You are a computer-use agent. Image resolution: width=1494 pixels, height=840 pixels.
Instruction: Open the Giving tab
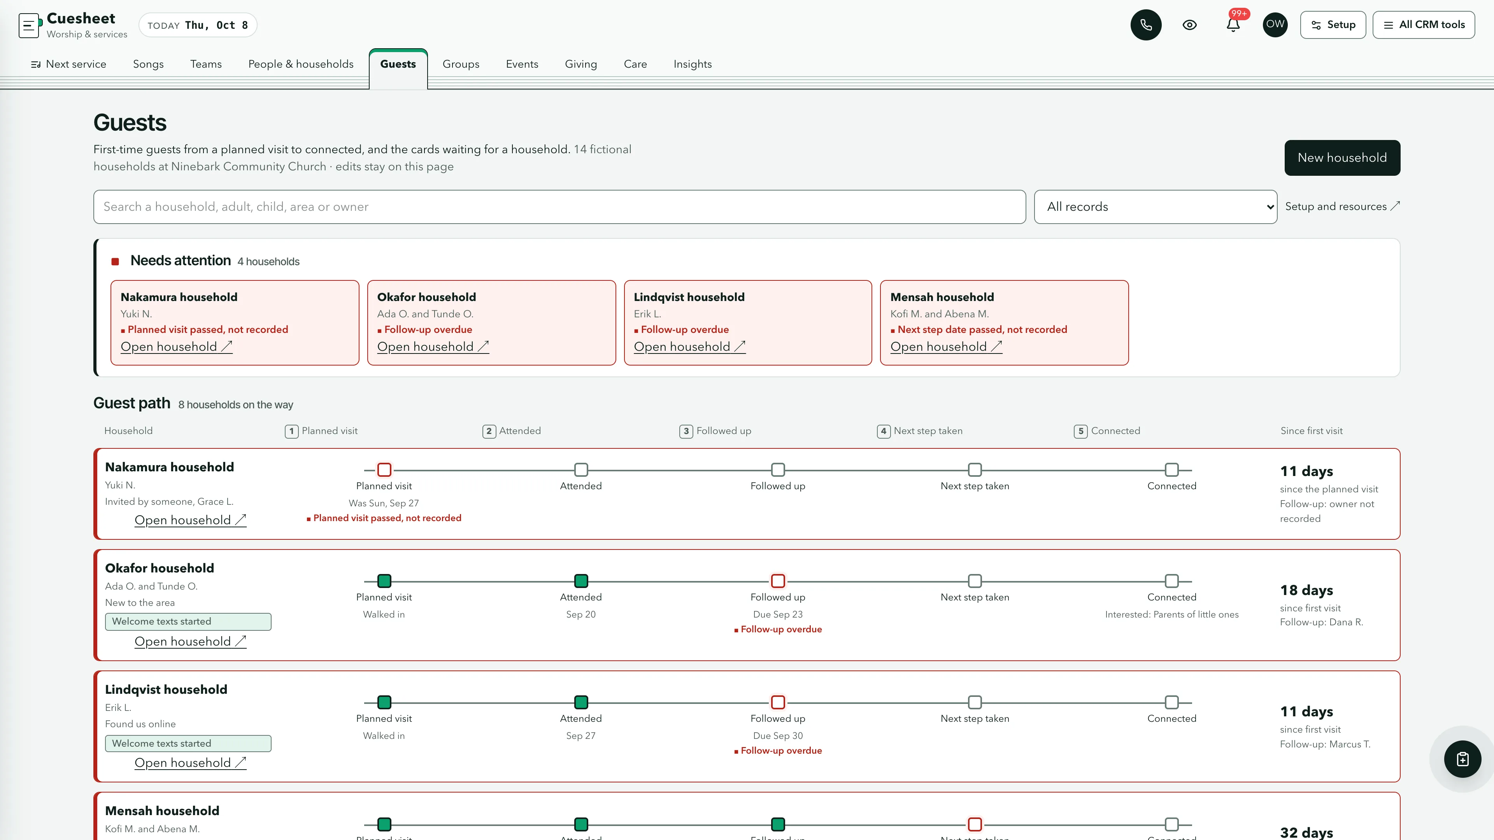click(x=580, y=64)
